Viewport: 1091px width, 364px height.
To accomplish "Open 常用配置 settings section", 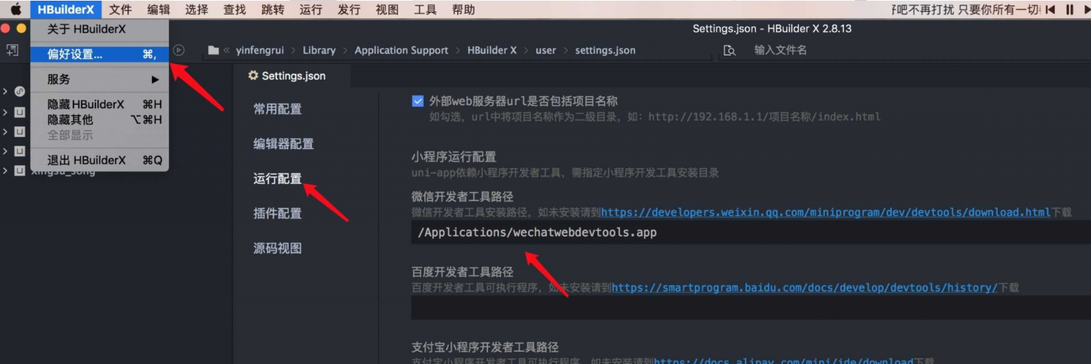I will [x=277, y=109].
